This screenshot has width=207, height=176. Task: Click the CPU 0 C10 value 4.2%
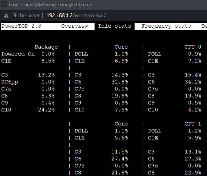tap(195, 110)
